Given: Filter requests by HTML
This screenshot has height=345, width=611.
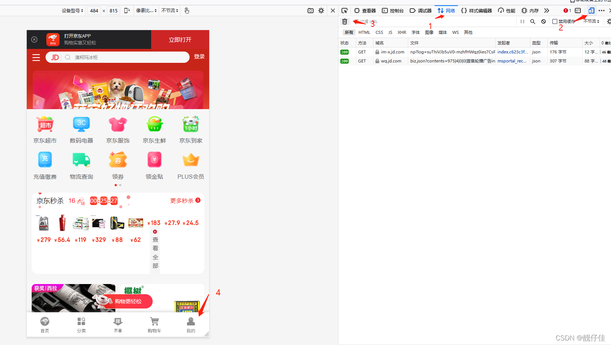Looking at the screenshot, I should [x=364, y=32].
